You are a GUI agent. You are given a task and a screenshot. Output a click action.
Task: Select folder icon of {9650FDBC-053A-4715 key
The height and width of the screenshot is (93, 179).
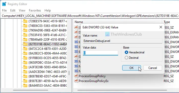click(x=25, y=63)
